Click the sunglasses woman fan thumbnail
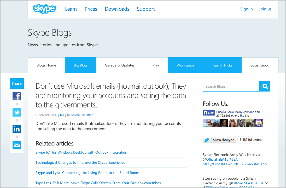 (232, 123)
